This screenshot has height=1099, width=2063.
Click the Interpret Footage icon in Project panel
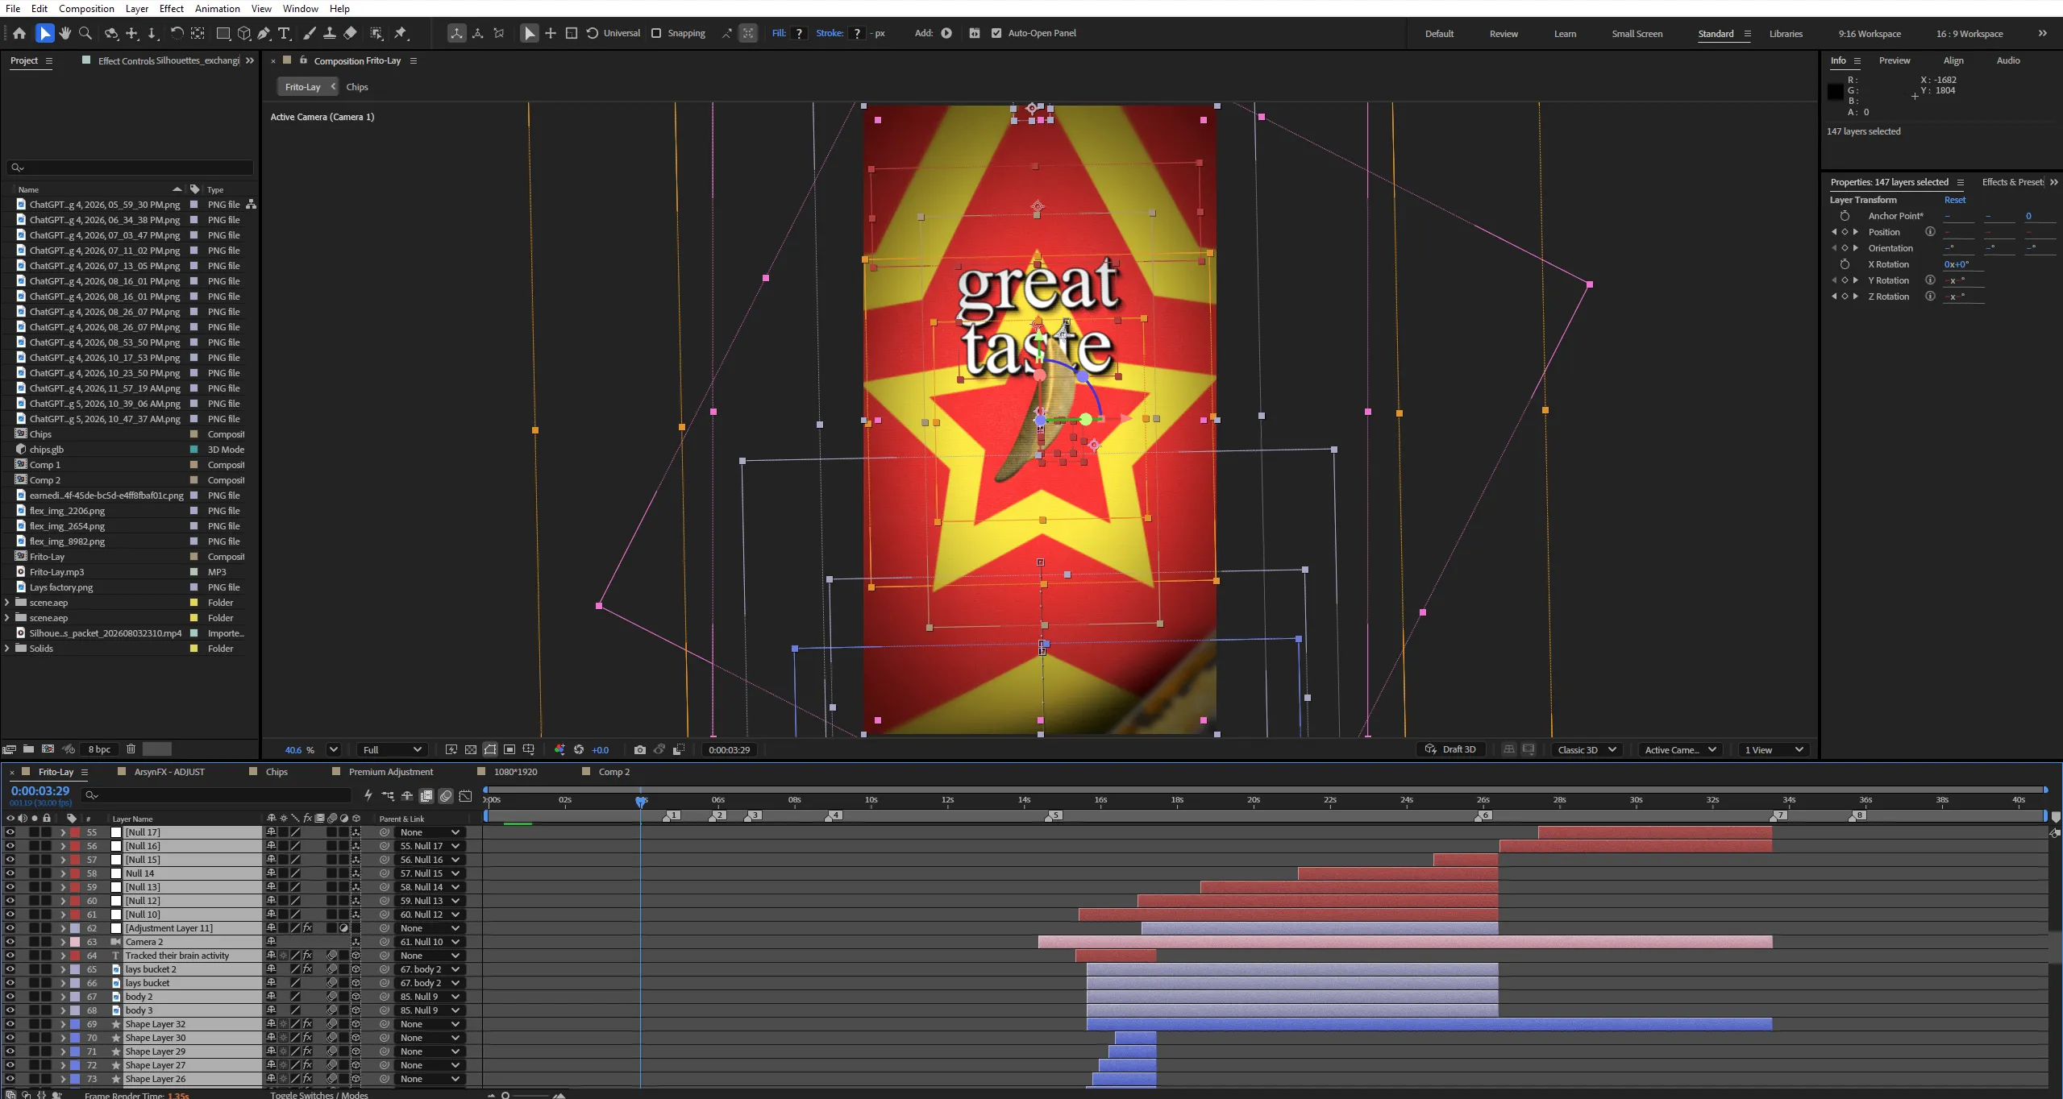click(9, 749)
